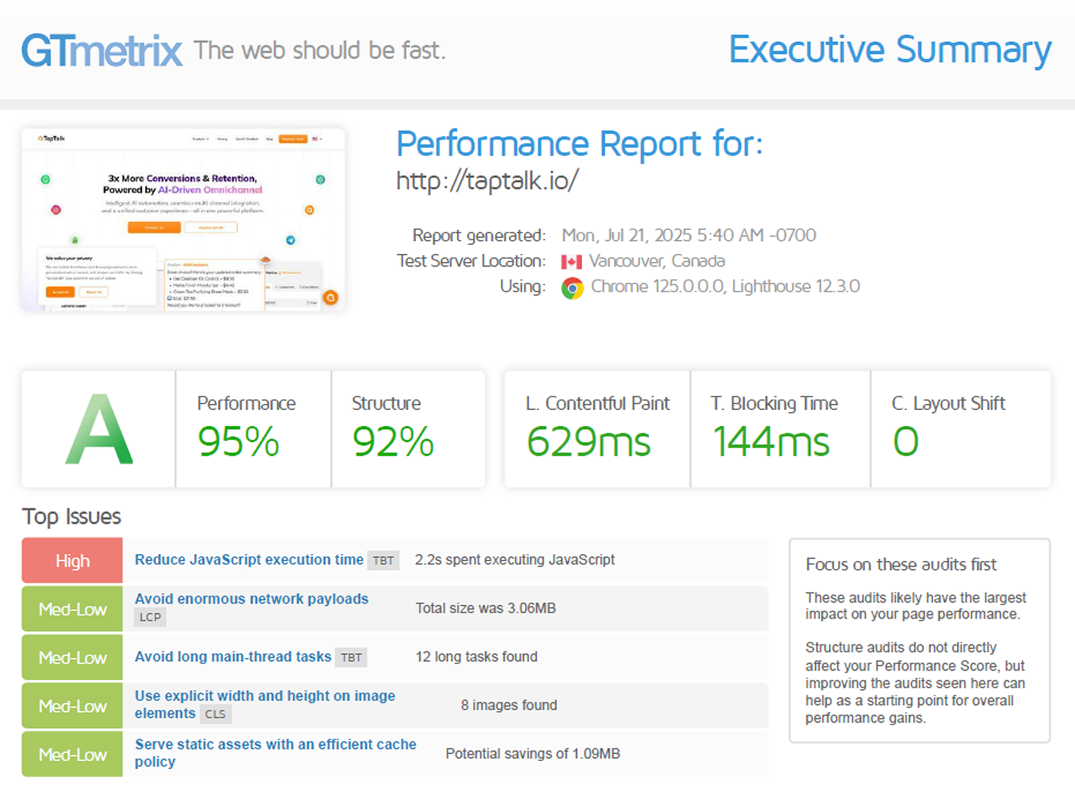Click the Layout Shift value 0
The height and width of the screenshot is (789, 1075).
905,442
